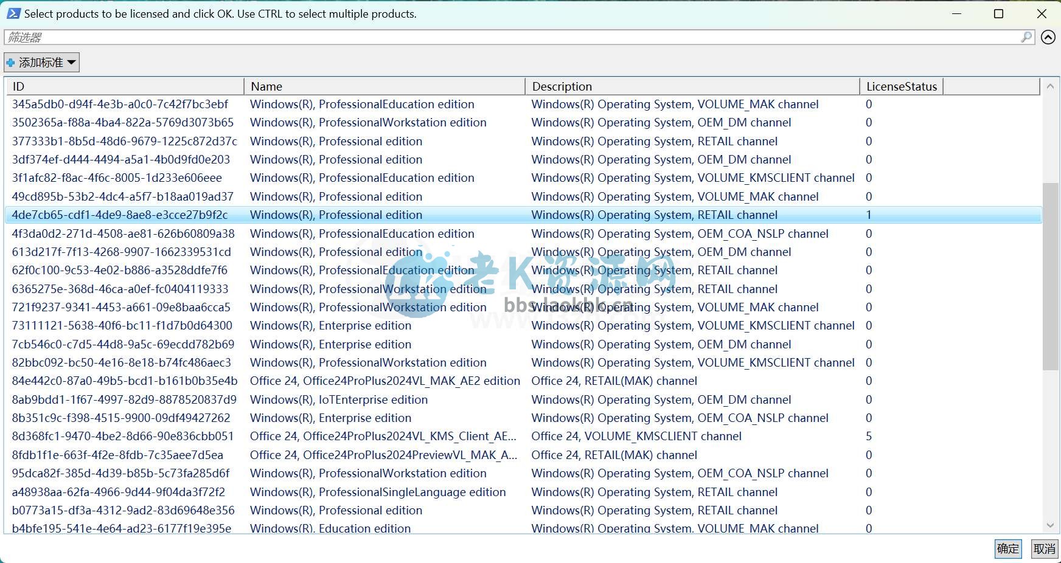
Task: Sort by the Description column header
Action: click(692, 86)
